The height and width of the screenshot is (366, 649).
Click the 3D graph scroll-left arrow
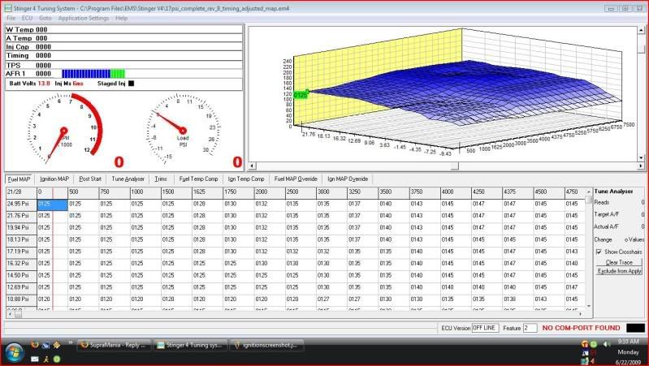point(252,166)
